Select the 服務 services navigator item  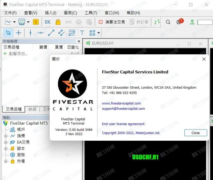21,155
